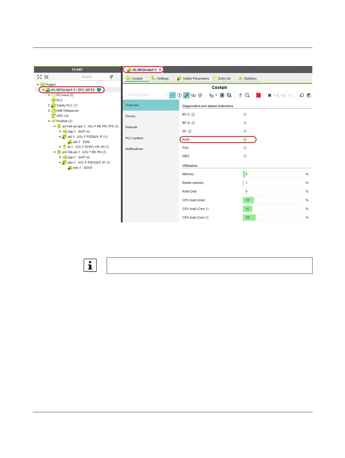This screenshot has width=345, height=458.
Task: Click the device display panel icon
Action: coord(222,95)
